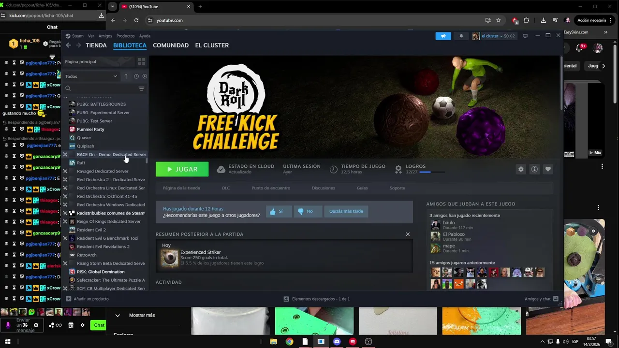The height and width of the screenshot is (348, 619).
Task: Open DLC page for game
Action: tap(226, 188)
